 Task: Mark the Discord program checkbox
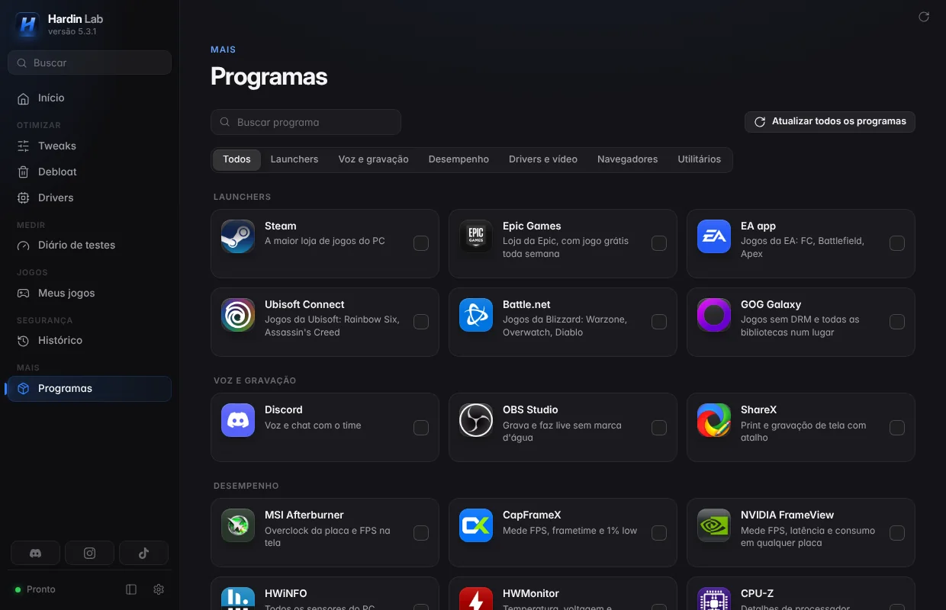pyautogui.click(x=421, y=428)
